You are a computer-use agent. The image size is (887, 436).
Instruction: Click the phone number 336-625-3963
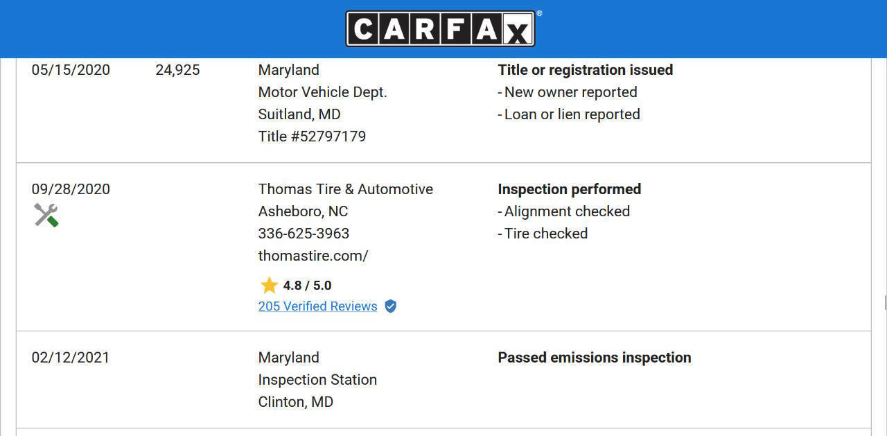(x=304, y=234)
